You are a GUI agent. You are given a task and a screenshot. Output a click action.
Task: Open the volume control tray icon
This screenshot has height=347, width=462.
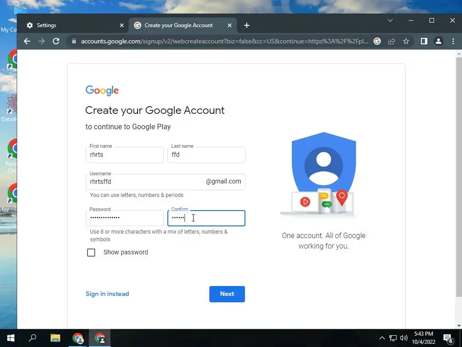pyautogui.click(x=404, y=338)
